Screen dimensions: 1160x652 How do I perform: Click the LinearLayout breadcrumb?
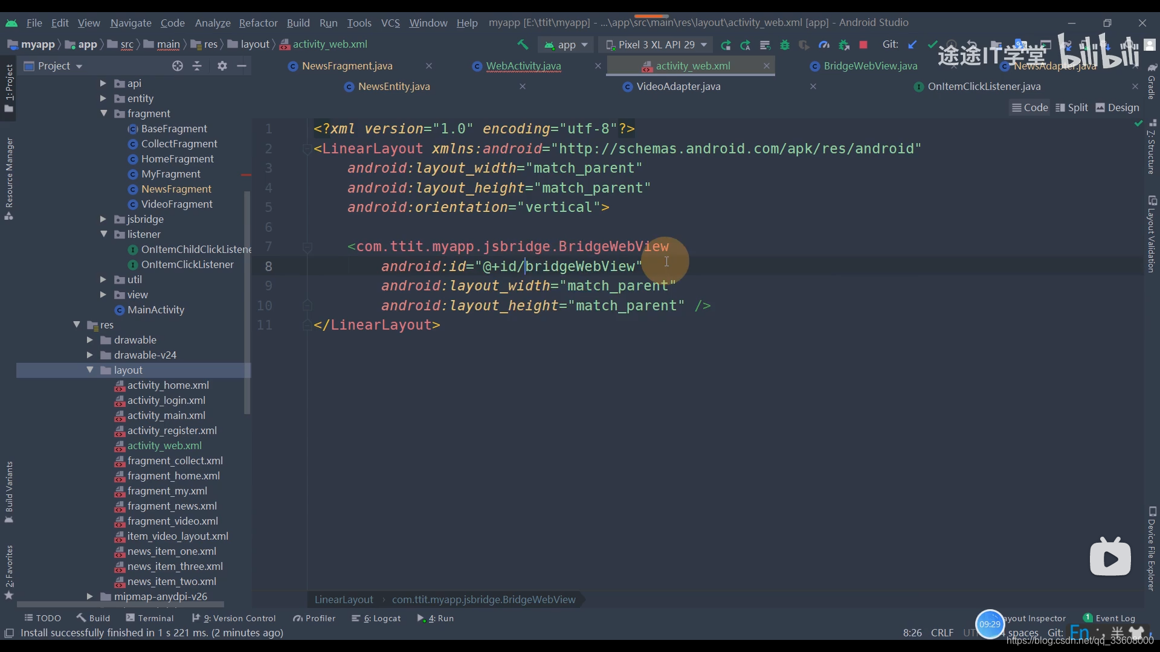(344, 599)
